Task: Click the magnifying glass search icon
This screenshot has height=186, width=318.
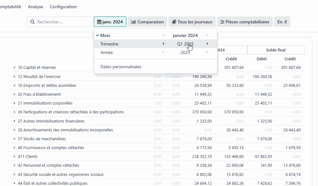Action: pyautogui.click(x=33, y=22)
